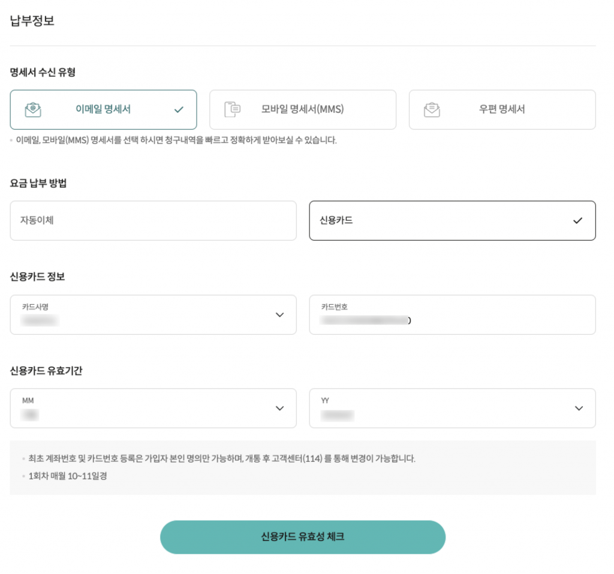The width and height of the screenshot is (614, 574).
Task: Click the 신용카드 유효기간 label
Action: click(46, 371)
